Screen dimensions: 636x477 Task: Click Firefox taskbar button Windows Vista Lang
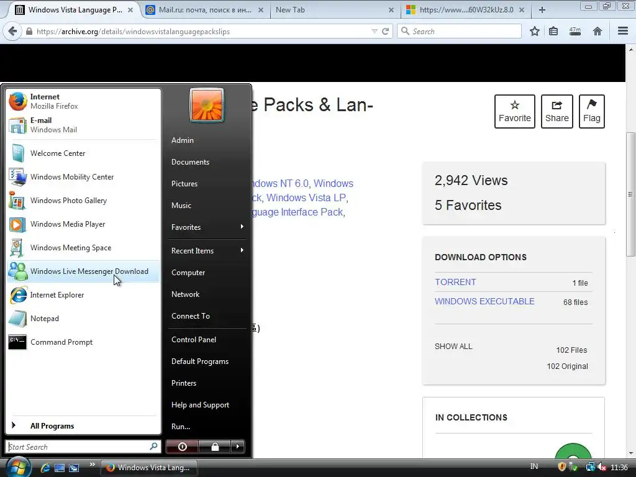coord(148,468)
